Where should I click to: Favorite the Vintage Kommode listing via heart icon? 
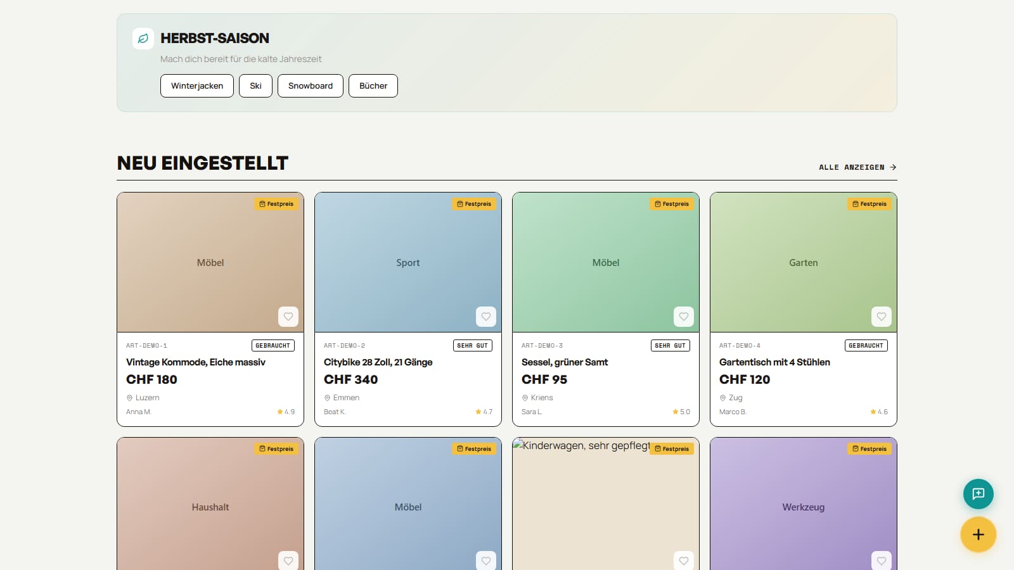288,317
